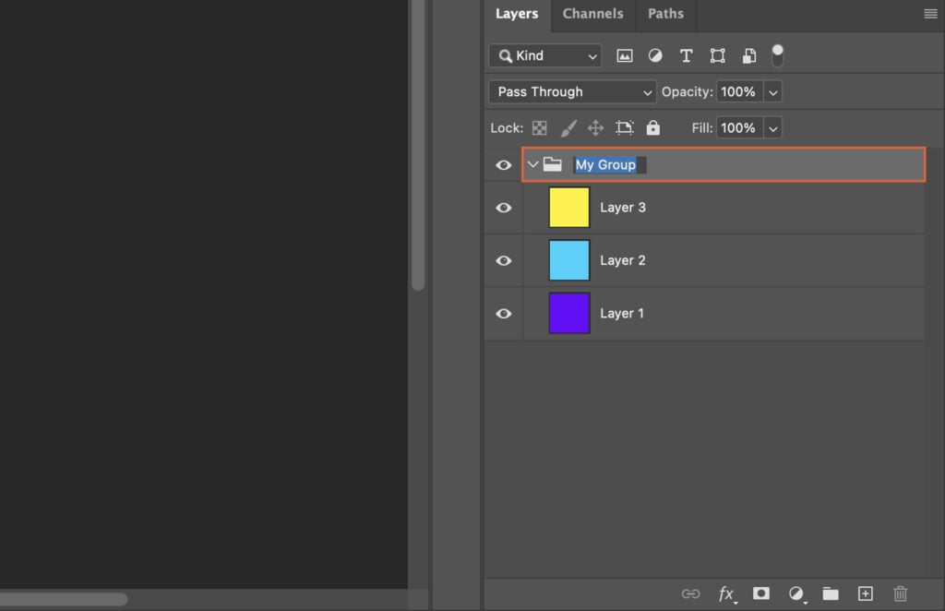Flip the layer filtering toggle switch
The image size is (945, 611).
point(778,55)
